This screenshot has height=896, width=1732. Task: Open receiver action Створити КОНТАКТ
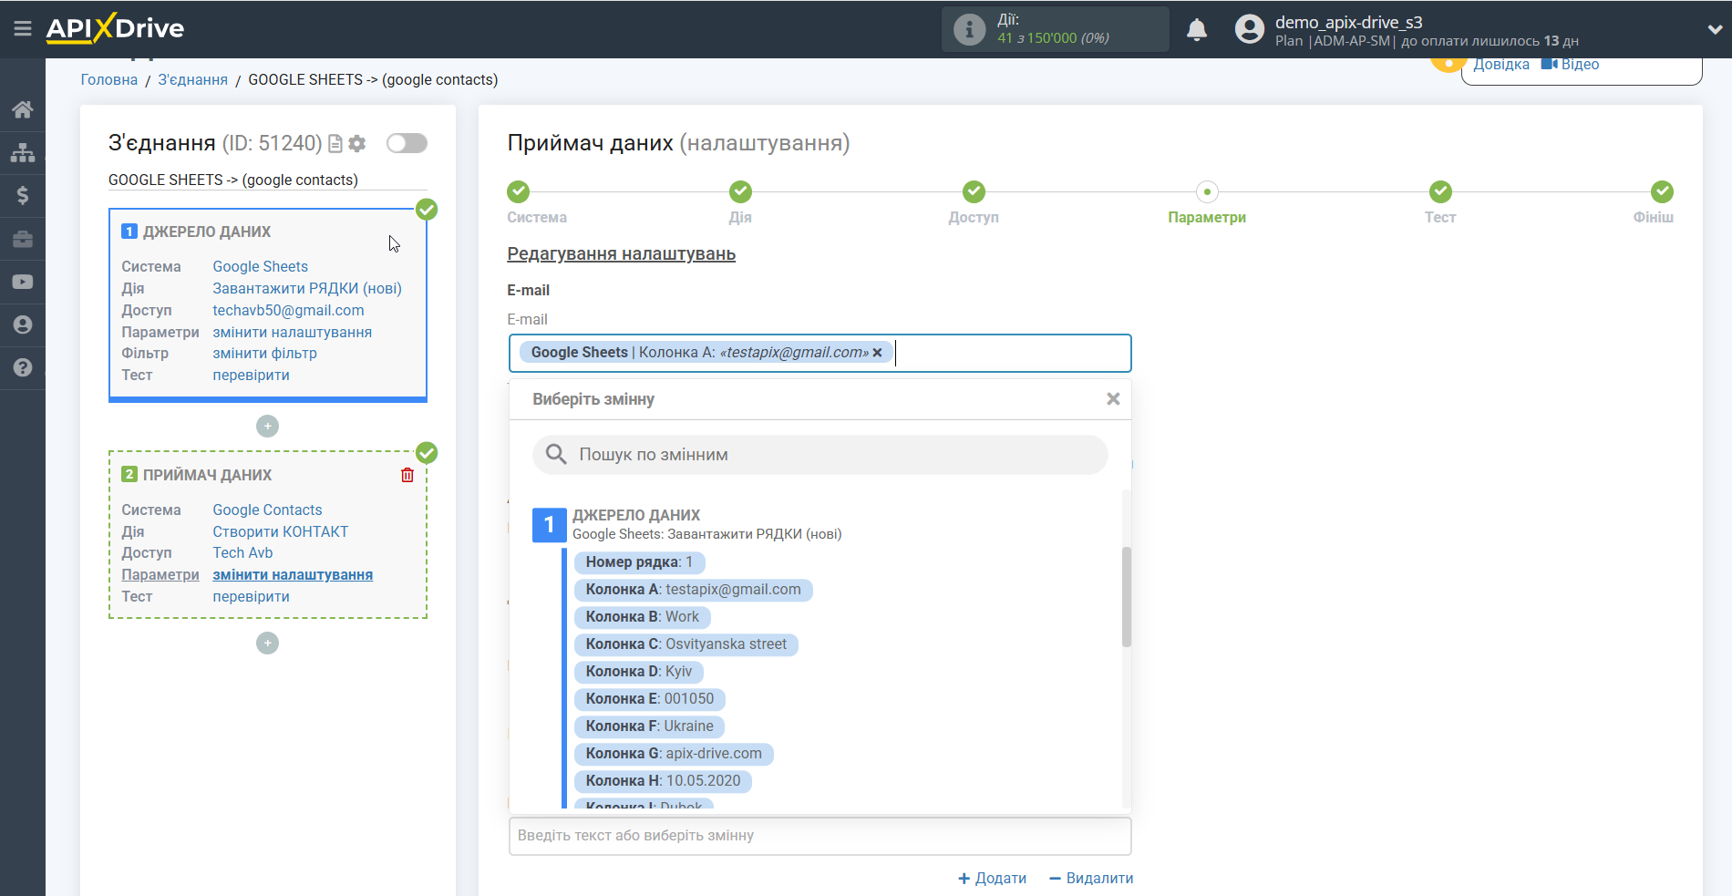click(x=281, y=531)
